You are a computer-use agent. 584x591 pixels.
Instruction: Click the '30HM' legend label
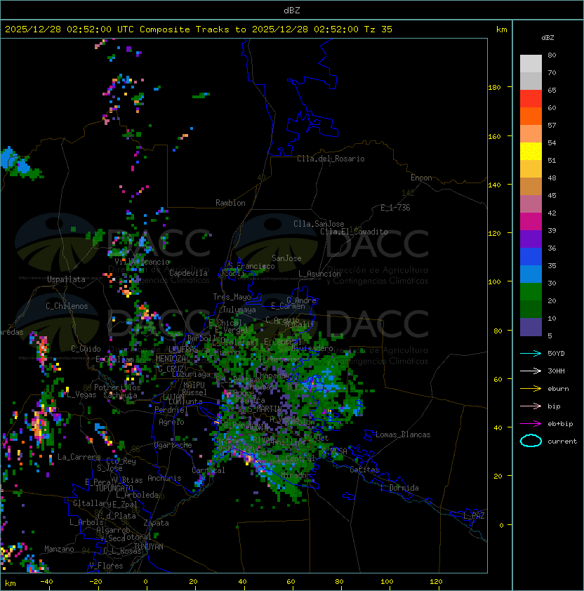click(556, 371)
